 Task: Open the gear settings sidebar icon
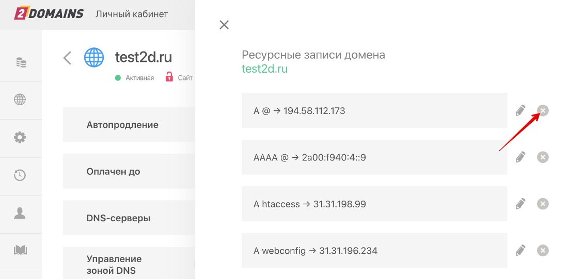20,138
